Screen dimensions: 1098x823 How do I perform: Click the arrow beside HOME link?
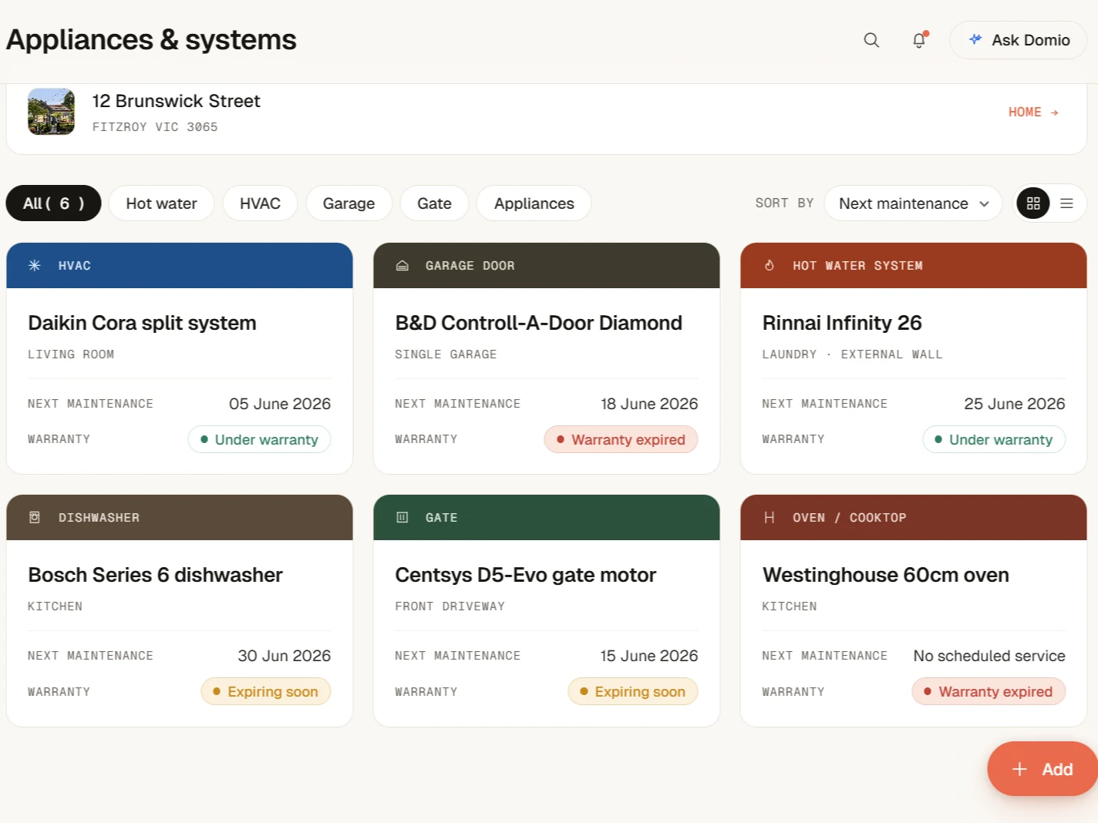click(x=1054, y=113)
